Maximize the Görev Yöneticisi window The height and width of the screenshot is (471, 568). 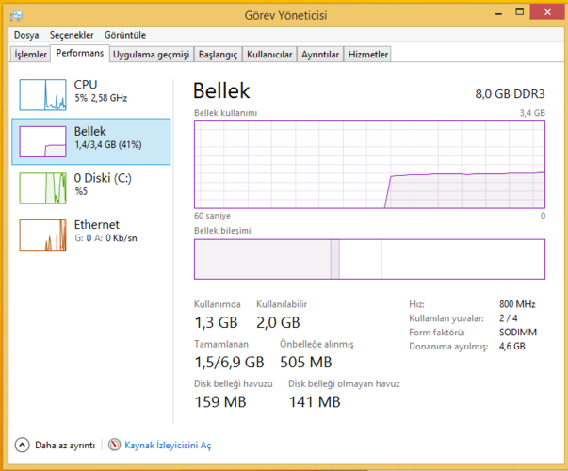pos(519,12)
